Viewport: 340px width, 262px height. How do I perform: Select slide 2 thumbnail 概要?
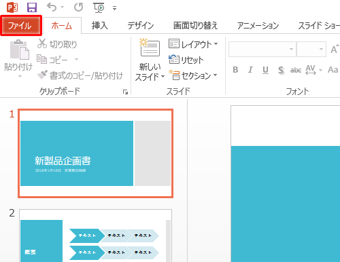click(x=95, y=236)
